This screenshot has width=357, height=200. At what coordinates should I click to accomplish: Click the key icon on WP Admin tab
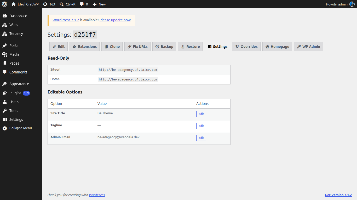point(299,47)
